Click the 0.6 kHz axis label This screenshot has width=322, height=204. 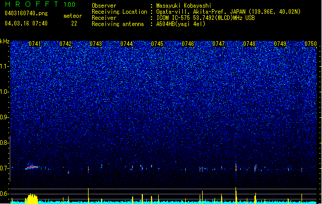pyautogui.click(x=4, y=194)
